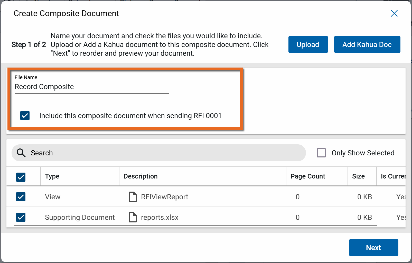Sort by the Description column header
412x263 pixels.
[141, 176]
